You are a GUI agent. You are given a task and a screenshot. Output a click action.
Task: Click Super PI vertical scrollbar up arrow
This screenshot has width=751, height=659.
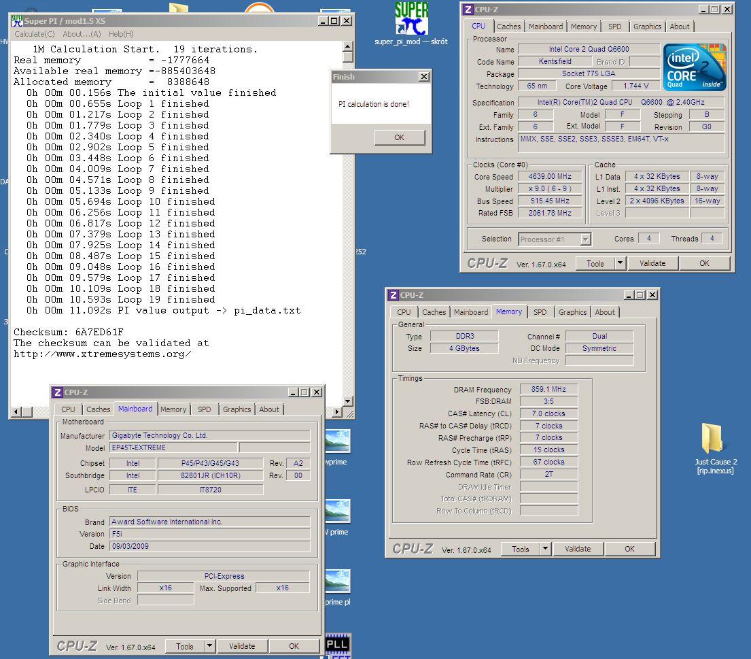[x=348, y=46]
